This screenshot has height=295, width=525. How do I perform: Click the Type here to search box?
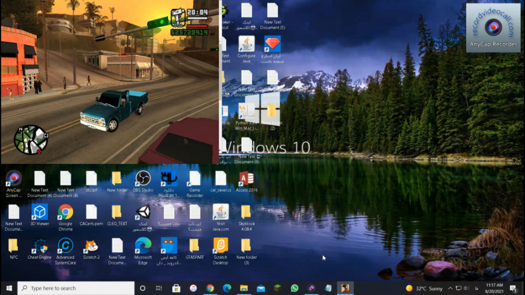[76, 288]
